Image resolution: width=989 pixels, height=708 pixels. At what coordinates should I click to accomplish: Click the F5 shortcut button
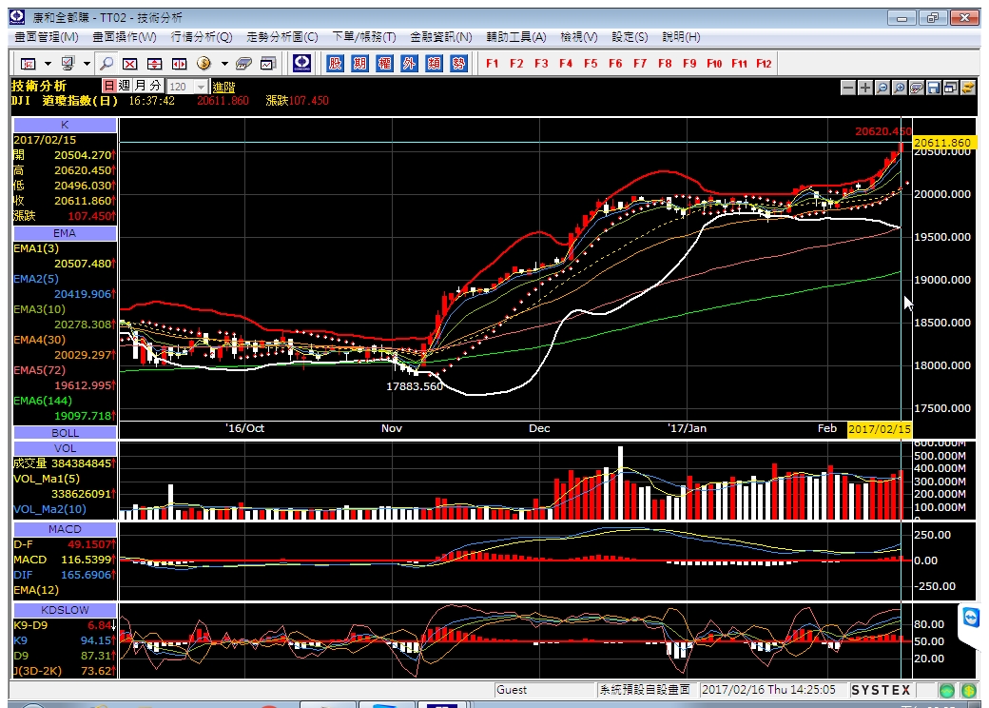tap(591, 63)
